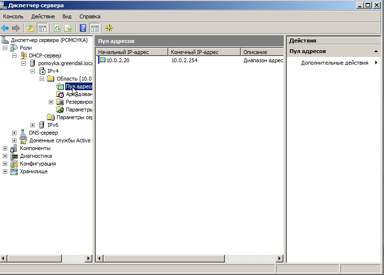This screenshot has width=384, height=275.
Task: Expand the Резервирование tree node
Action: coord(51,102)
